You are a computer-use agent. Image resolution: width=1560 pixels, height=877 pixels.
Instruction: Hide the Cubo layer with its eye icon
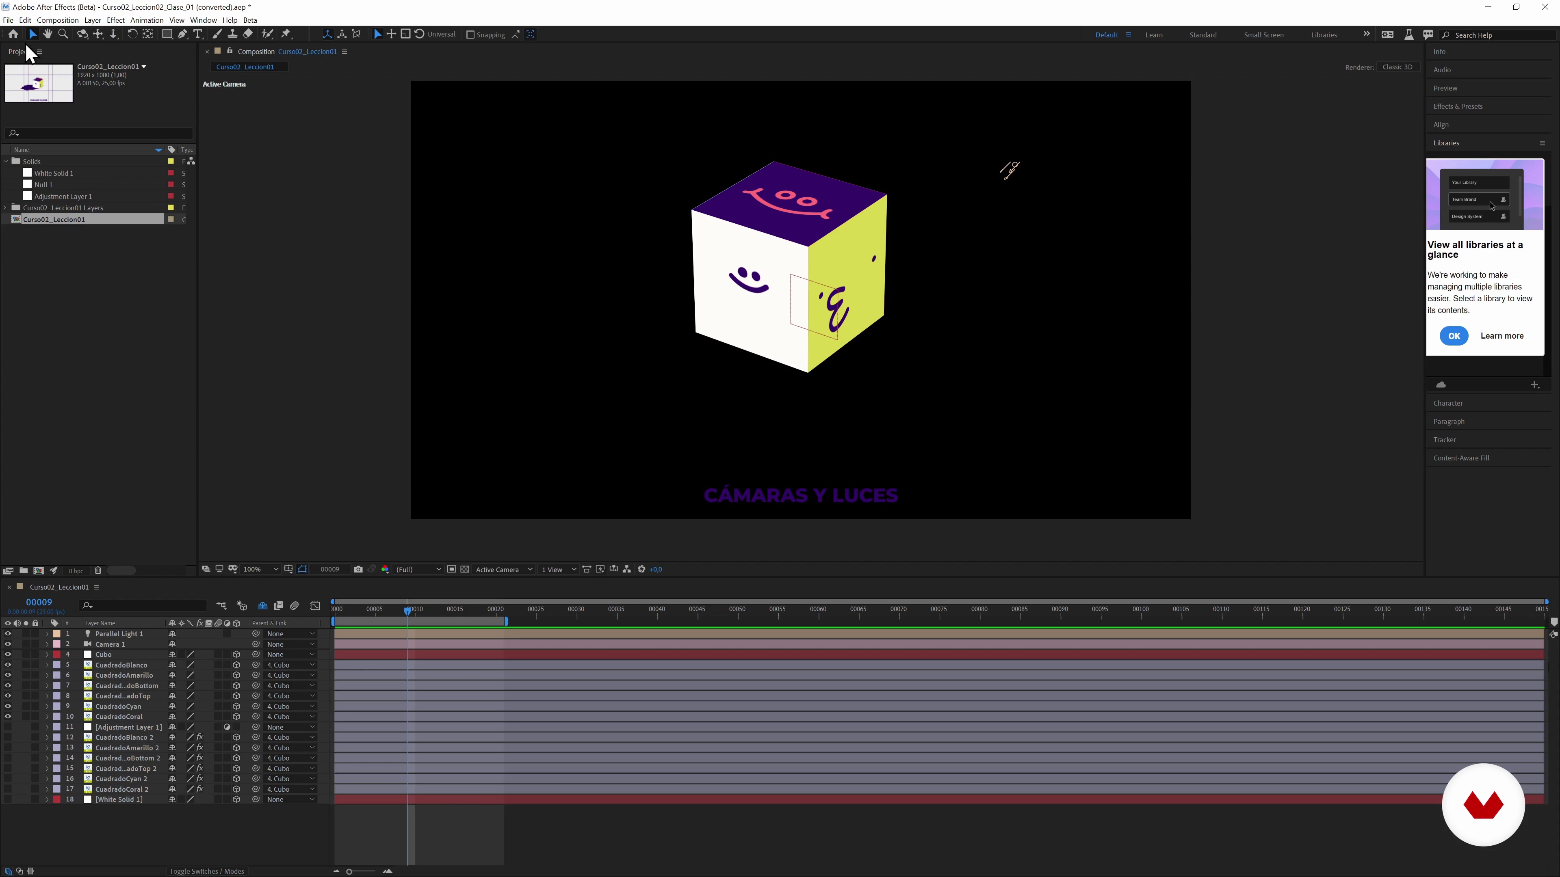pyautogui.click(x=8, y=654)
